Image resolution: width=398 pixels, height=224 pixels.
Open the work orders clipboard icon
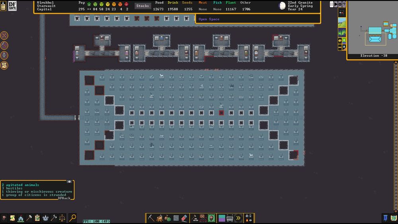point(37,218)
